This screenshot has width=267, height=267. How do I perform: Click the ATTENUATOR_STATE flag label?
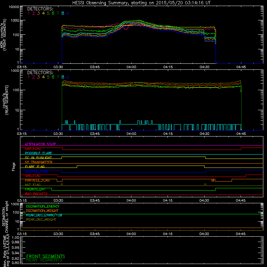(x=40, y=144)
